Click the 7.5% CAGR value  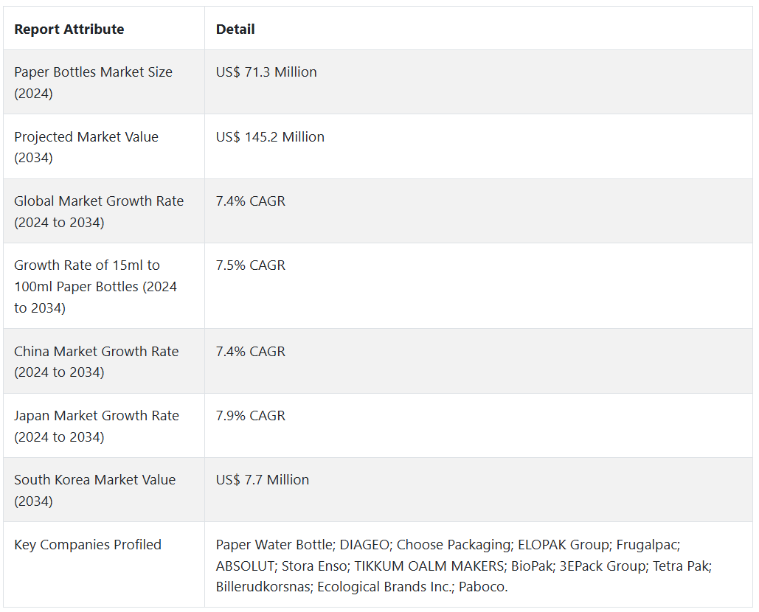250,265
